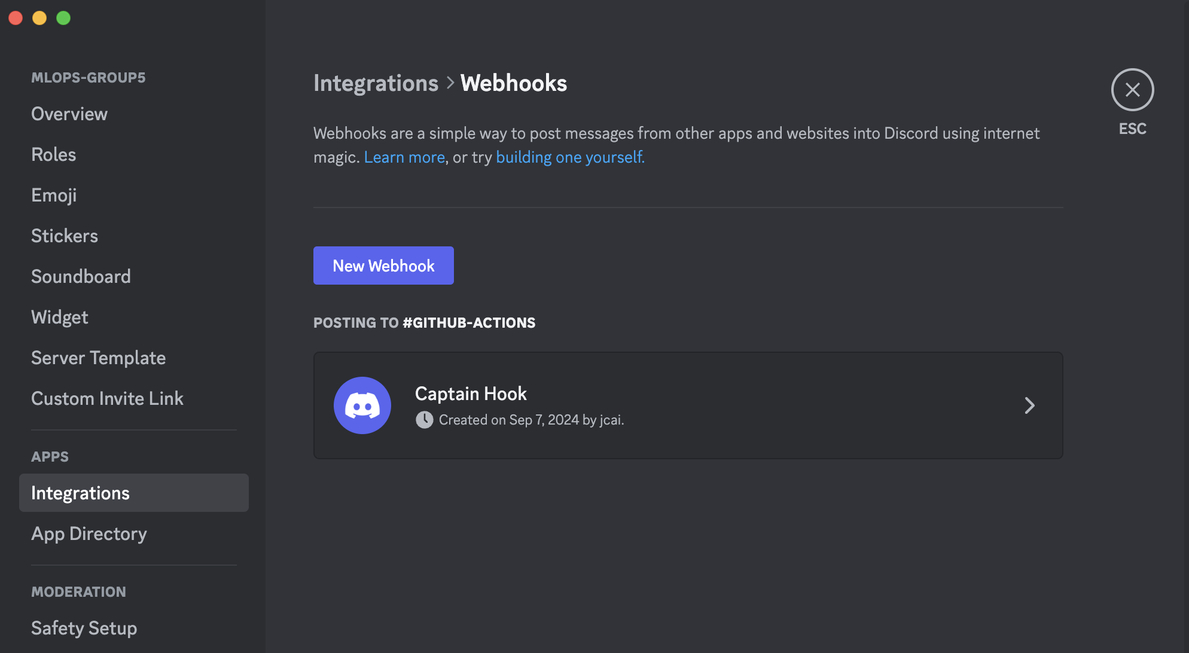Open the Learn more link
The height and width of the screenshot is (653, 1189).
(404, 157)
